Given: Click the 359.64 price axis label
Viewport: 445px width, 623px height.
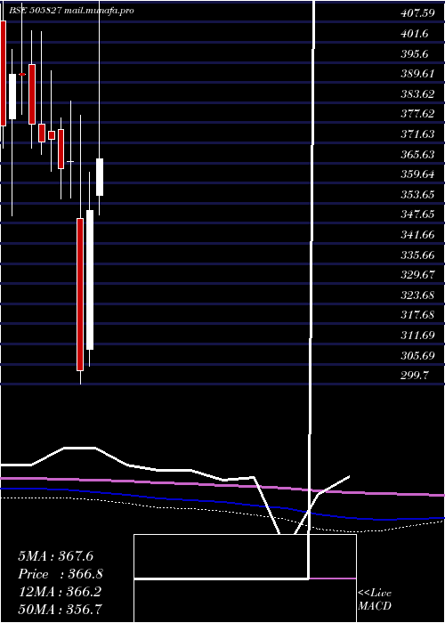Looking at the screenshot, I should click(x=417, y=174).
